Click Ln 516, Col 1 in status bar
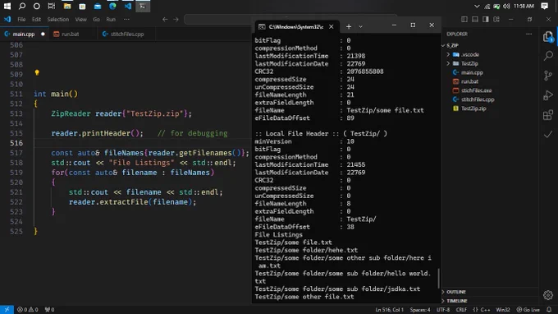The image size is (558, 314). pos(389,309)
